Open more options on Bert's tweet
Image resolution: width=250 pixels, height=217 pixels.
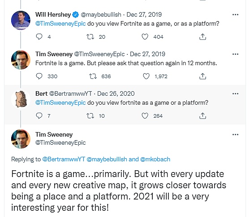coord(235,94)
